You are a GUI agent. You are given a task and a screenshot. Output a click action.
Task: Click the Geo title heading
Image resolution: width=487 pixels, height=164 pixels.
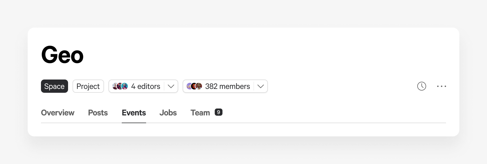coord(62,55)
